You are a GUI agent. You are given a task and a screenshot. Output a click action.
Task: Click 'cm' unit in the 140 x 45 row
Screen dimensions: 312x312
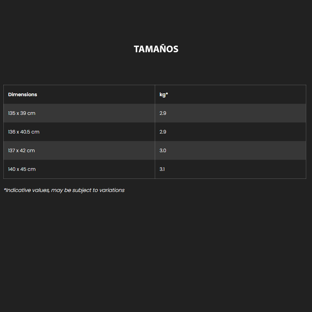tap(32, 169)
